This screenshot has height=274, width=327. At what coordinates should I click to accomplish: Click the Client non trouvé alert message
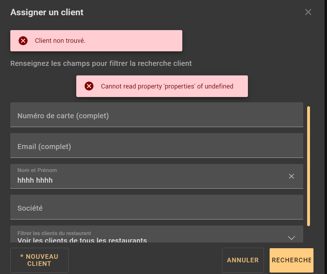(x=60, y=41)
